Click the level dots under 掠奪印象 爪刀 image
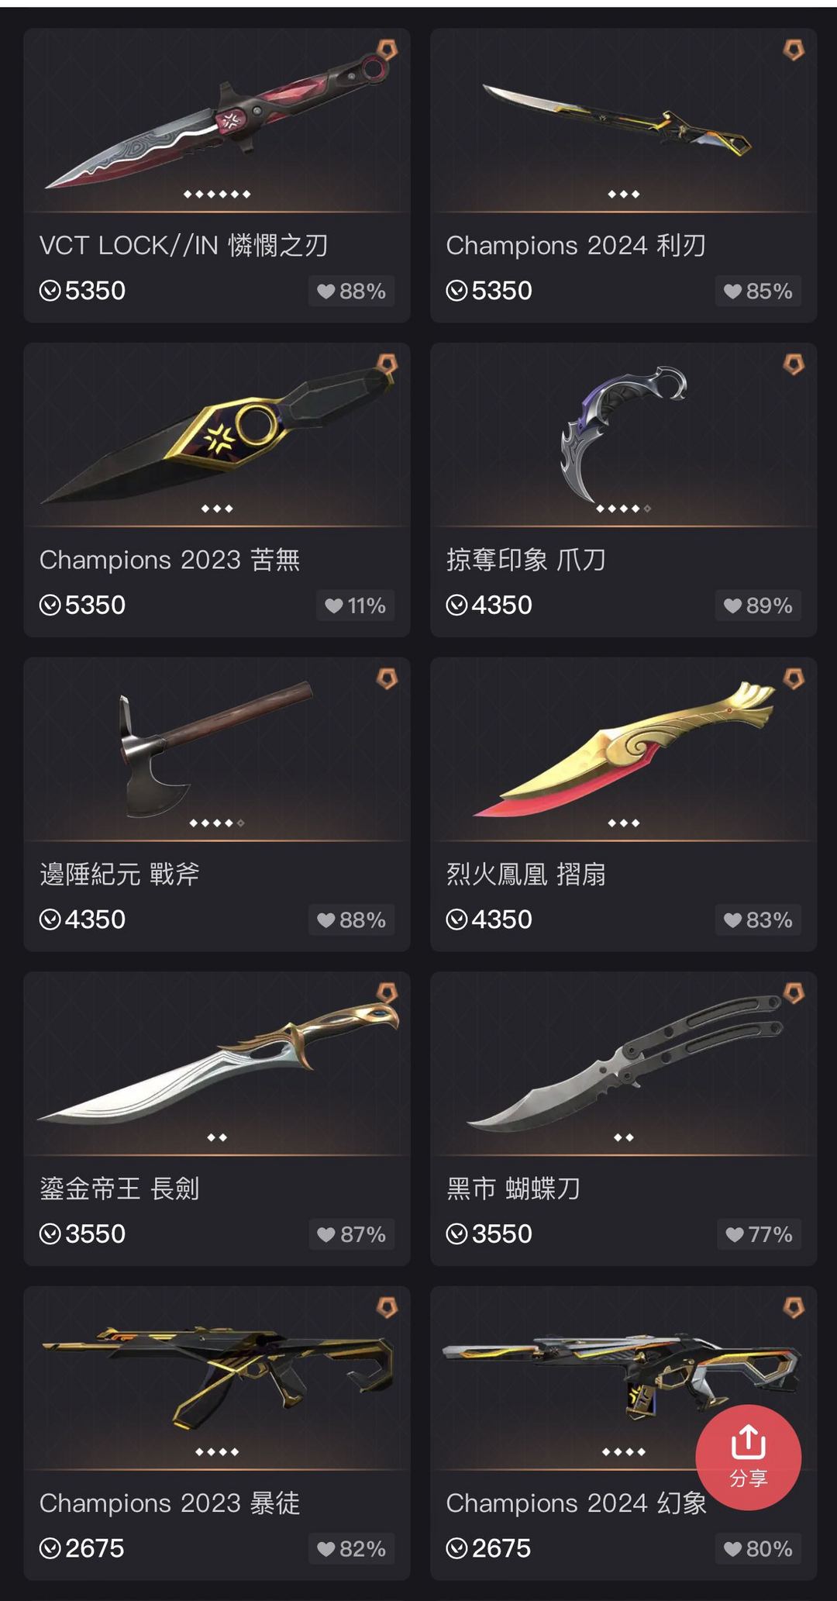The width and height of the screenshot is (837, 1601). [x=624, y=509]
